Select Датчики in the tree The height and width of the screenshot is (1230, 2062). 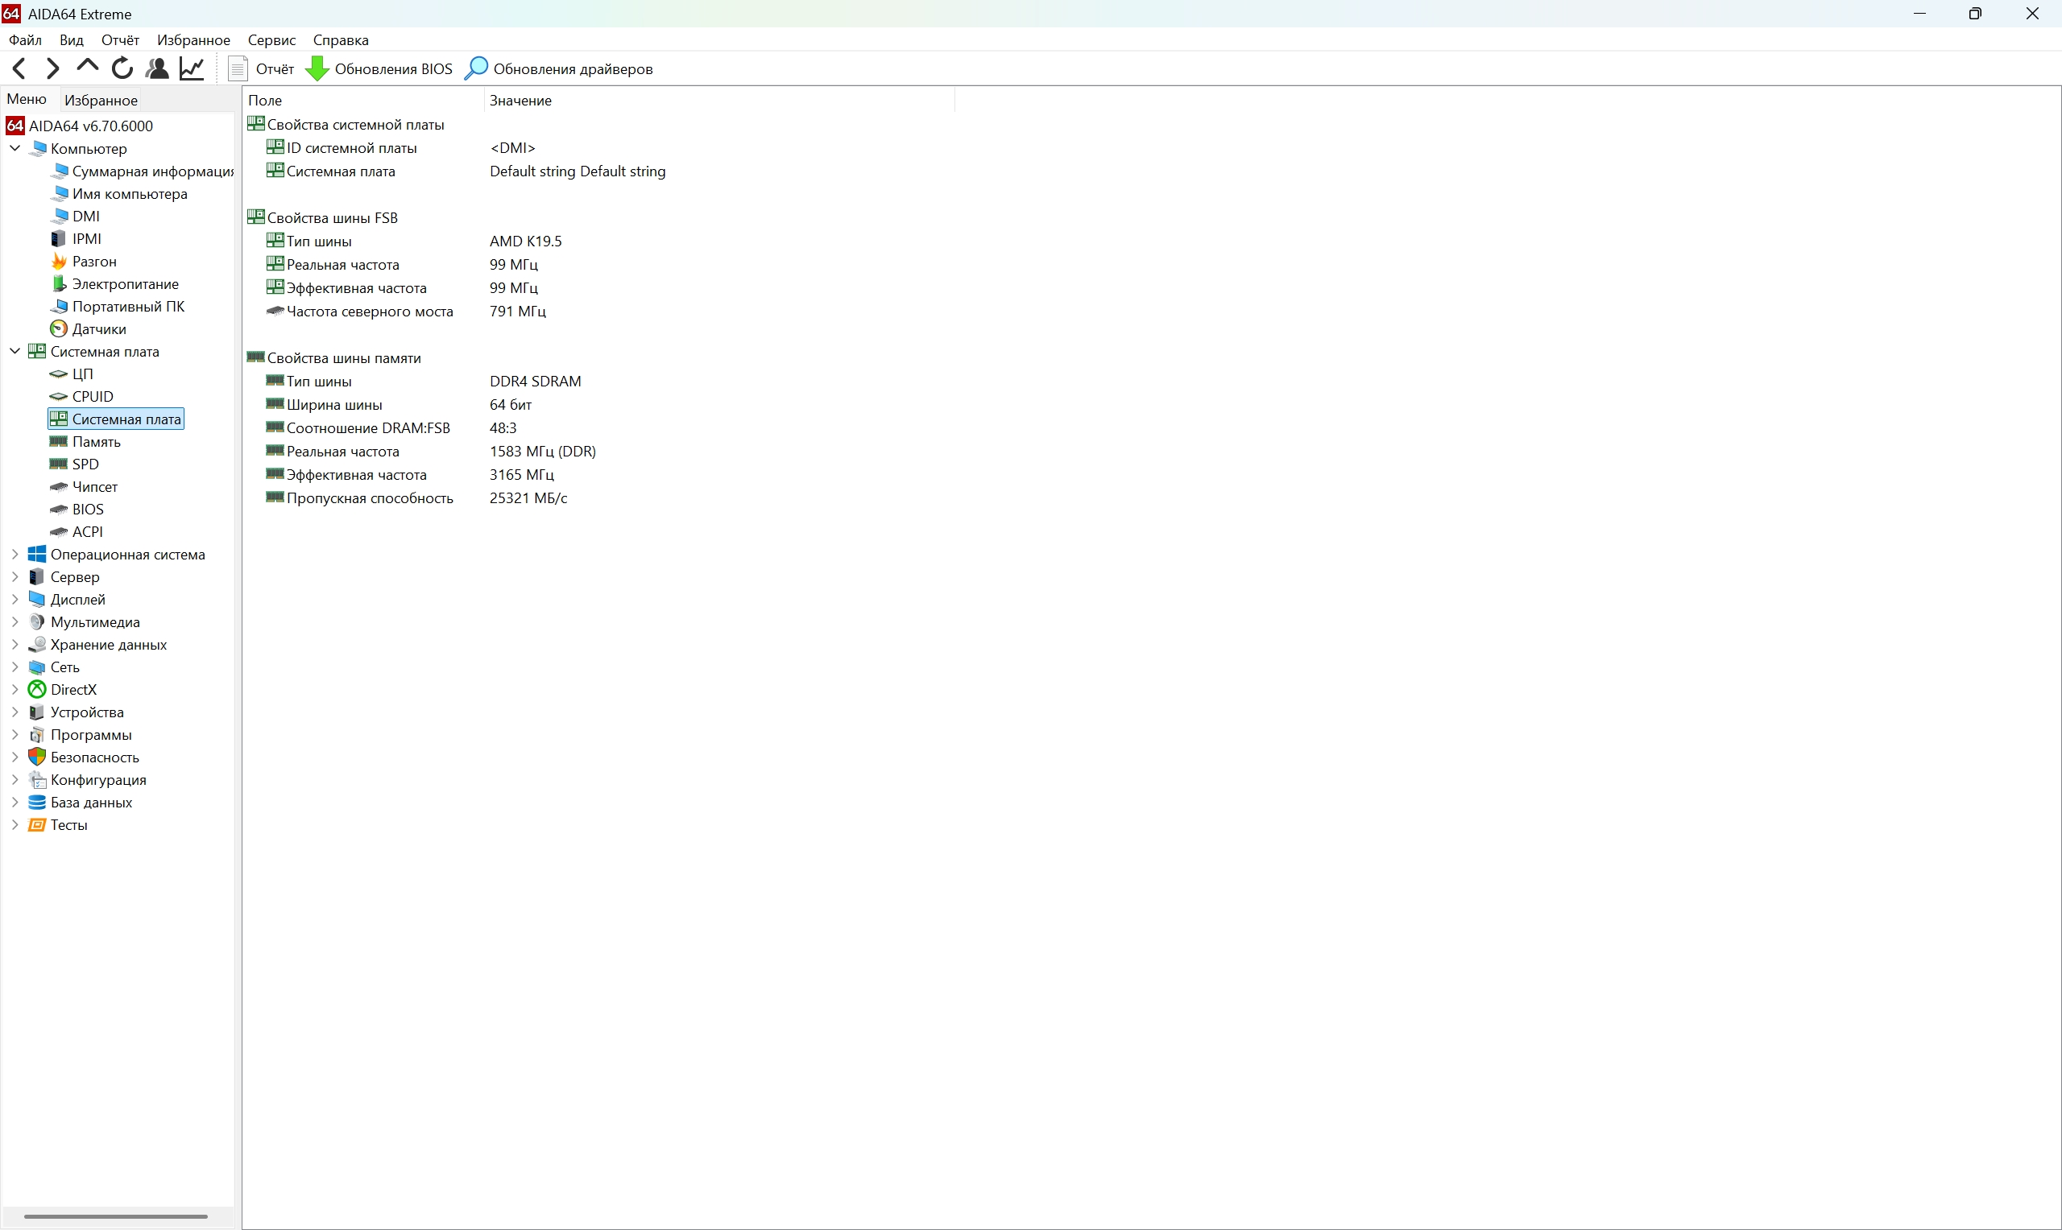[98, 329]
